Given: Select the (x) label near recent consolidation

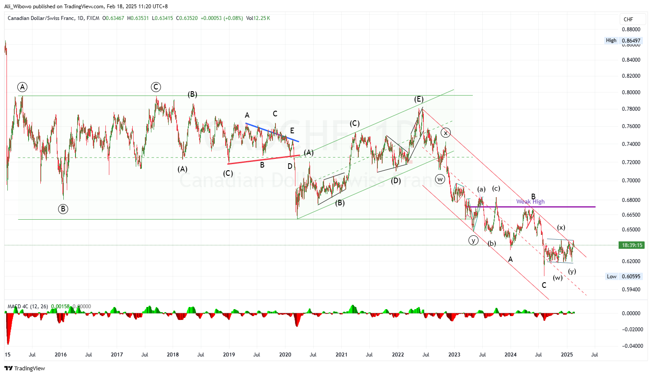Looking at the screenshot, I should (561, 228).
